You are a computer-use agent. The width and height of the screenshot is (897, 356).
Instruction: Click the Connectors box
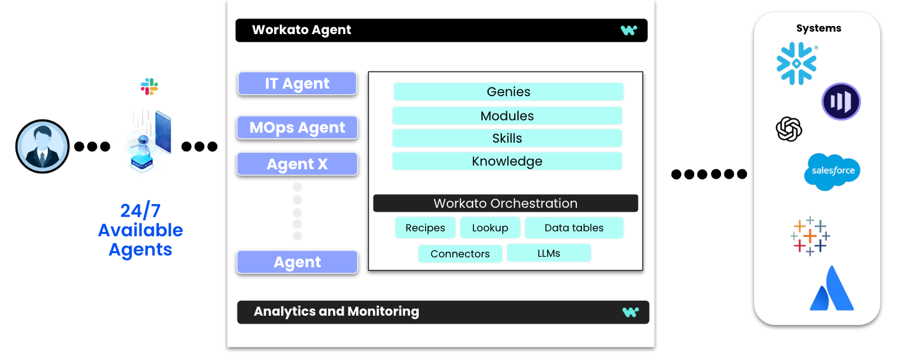click(x=460, y=254)
